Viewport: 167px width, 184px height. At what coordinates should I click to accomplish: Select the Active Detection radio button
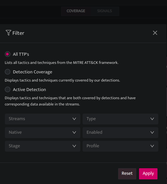(8, 89)
